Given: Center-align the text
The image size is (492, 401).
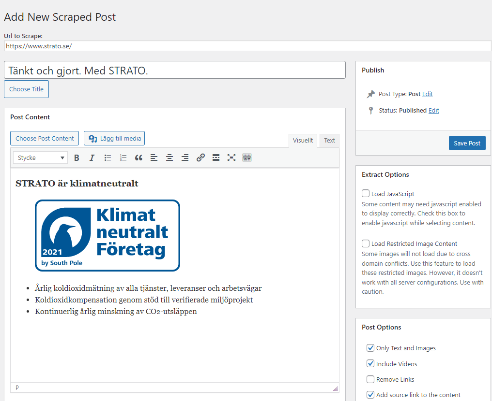Looking at the screenshot, I should pyautogui.click(x=169, y=158).
